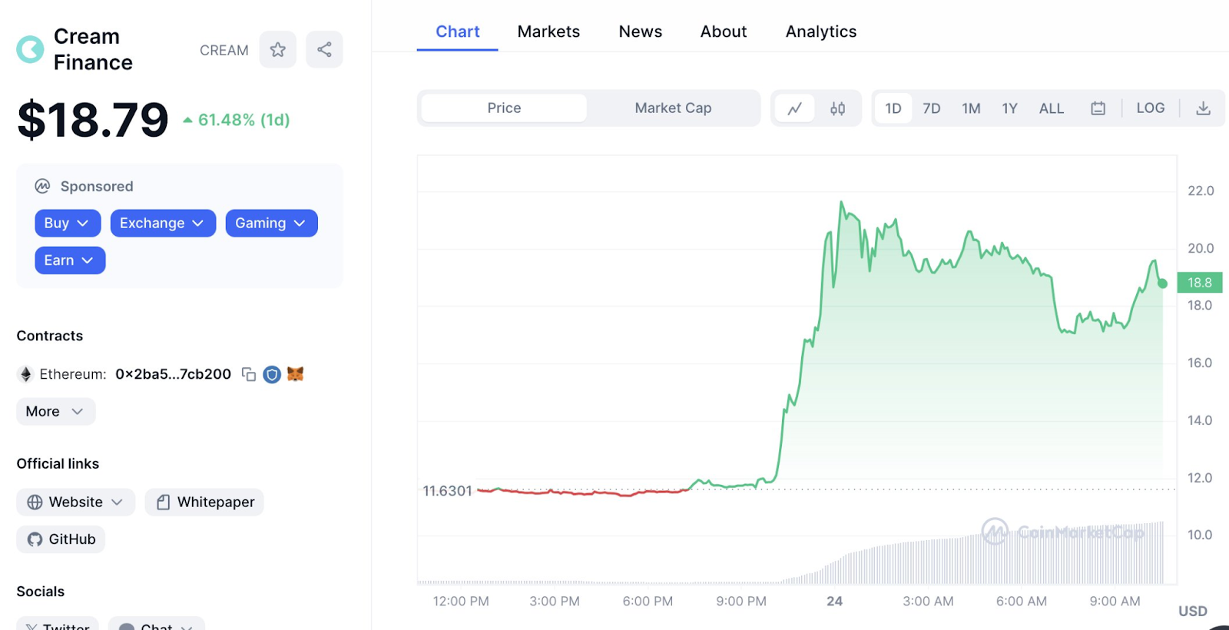This screenshot has height=630, width=1229.
Task: Switch to candlestick chart view
Action: (x=837, y=108)
